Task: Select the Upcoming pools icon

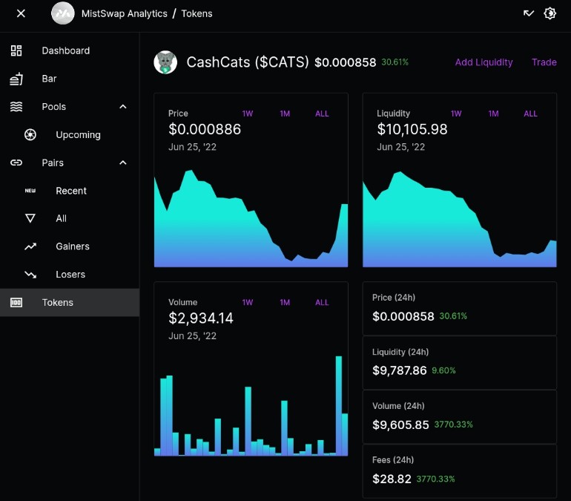Action: (x=30, y=135)
